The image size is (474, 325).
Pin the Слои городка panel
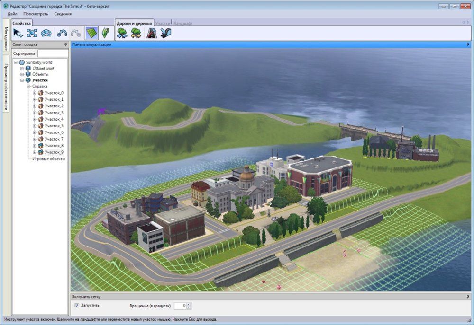65,44
